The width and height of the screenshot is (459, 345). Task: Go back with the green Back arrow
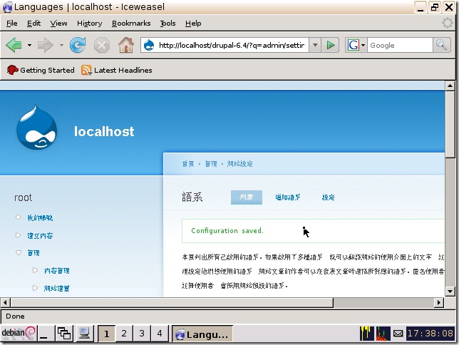click(14, 45)
